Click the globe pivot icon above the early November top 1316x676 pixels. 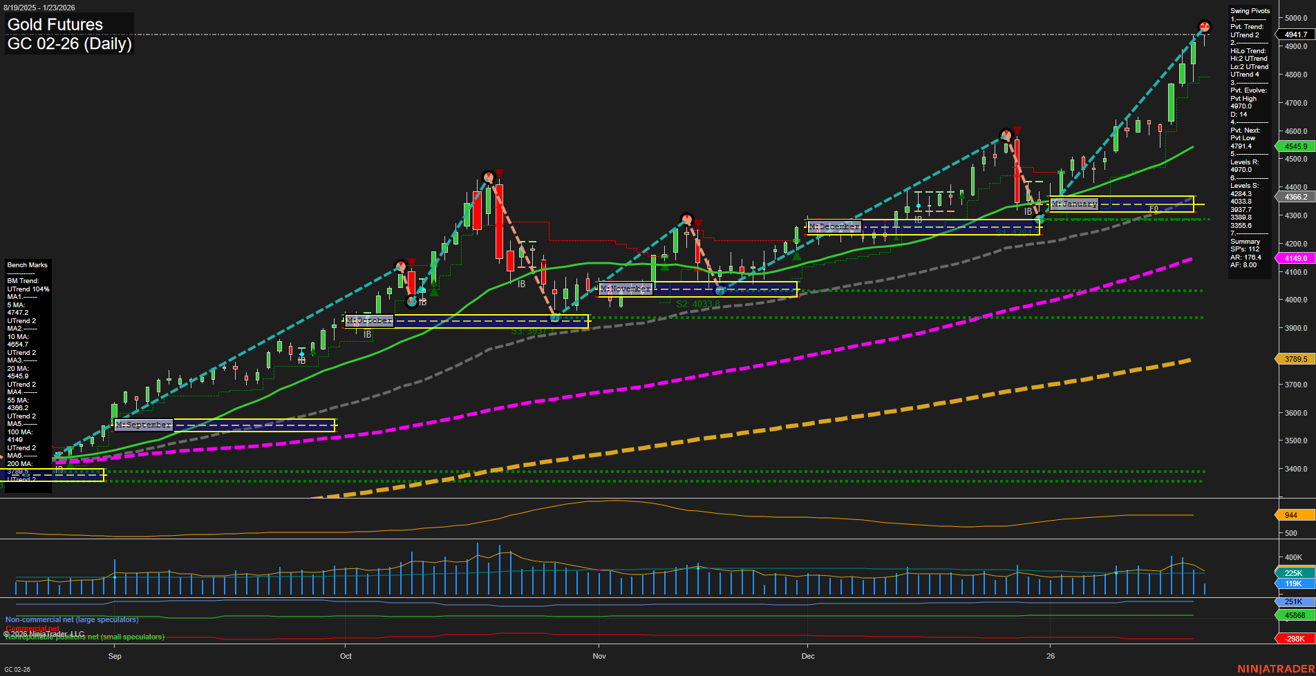pos(686,218)
